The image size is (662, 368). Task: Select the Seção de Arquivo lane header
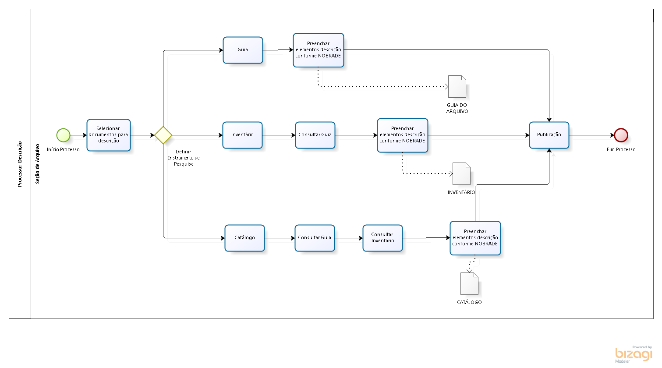[x=37, y=164]
